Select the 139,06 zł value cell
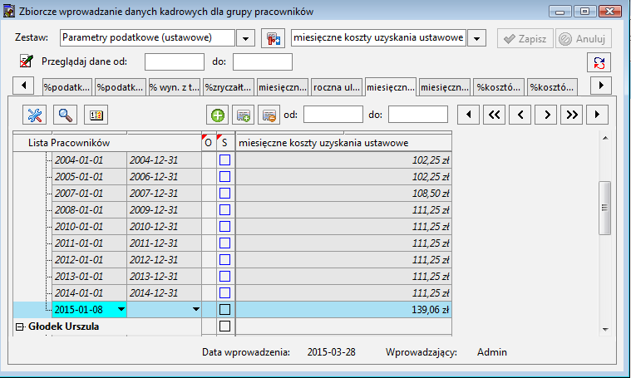Viewport: 631px width, 378px height. click(x=343, y=310)
